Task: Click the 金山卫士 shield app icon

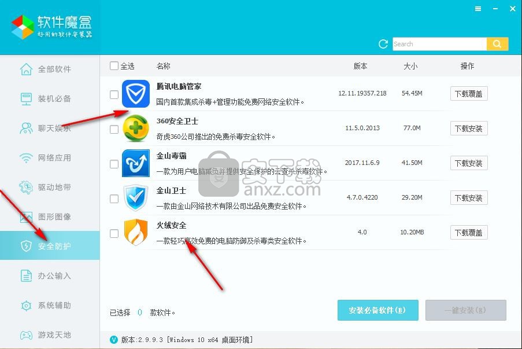Action: [x=136, y=198]
